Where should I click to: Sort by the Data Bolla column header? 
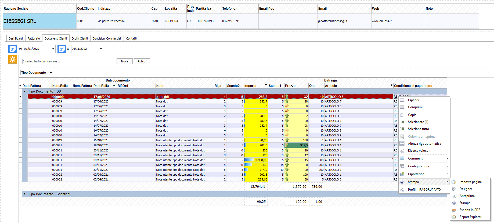point(104,86)
